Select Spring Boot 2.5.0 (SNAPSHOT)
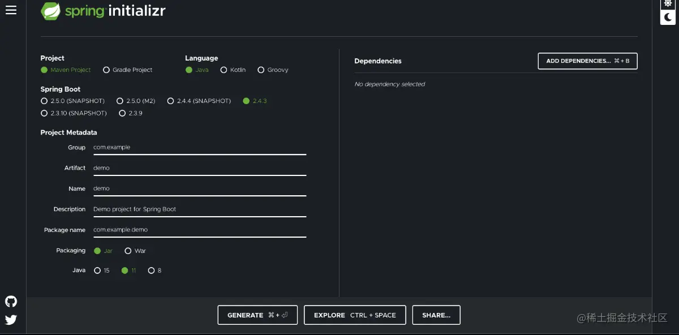This screenshot has height=335, width=679. (x=72, y=101)
